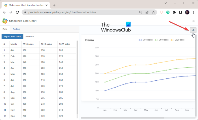
Task: Click Import Your Data button
Action: 12,37
